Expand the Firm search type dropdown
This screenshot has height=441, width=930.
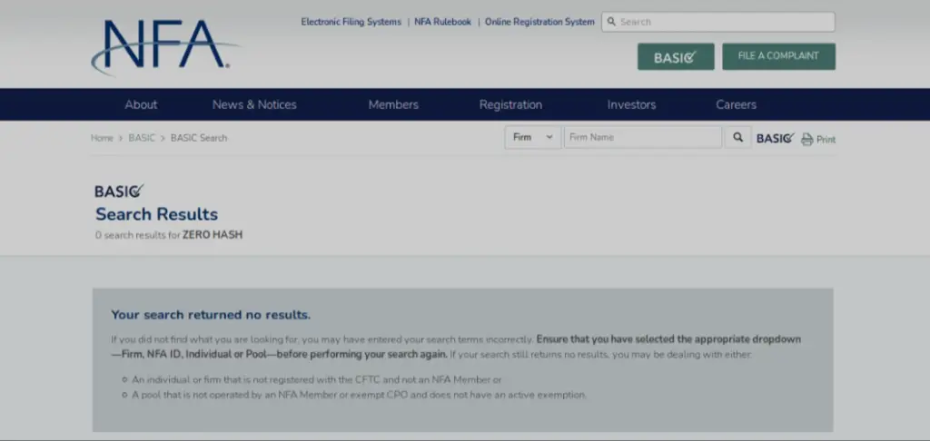click(x=532, y=138)
